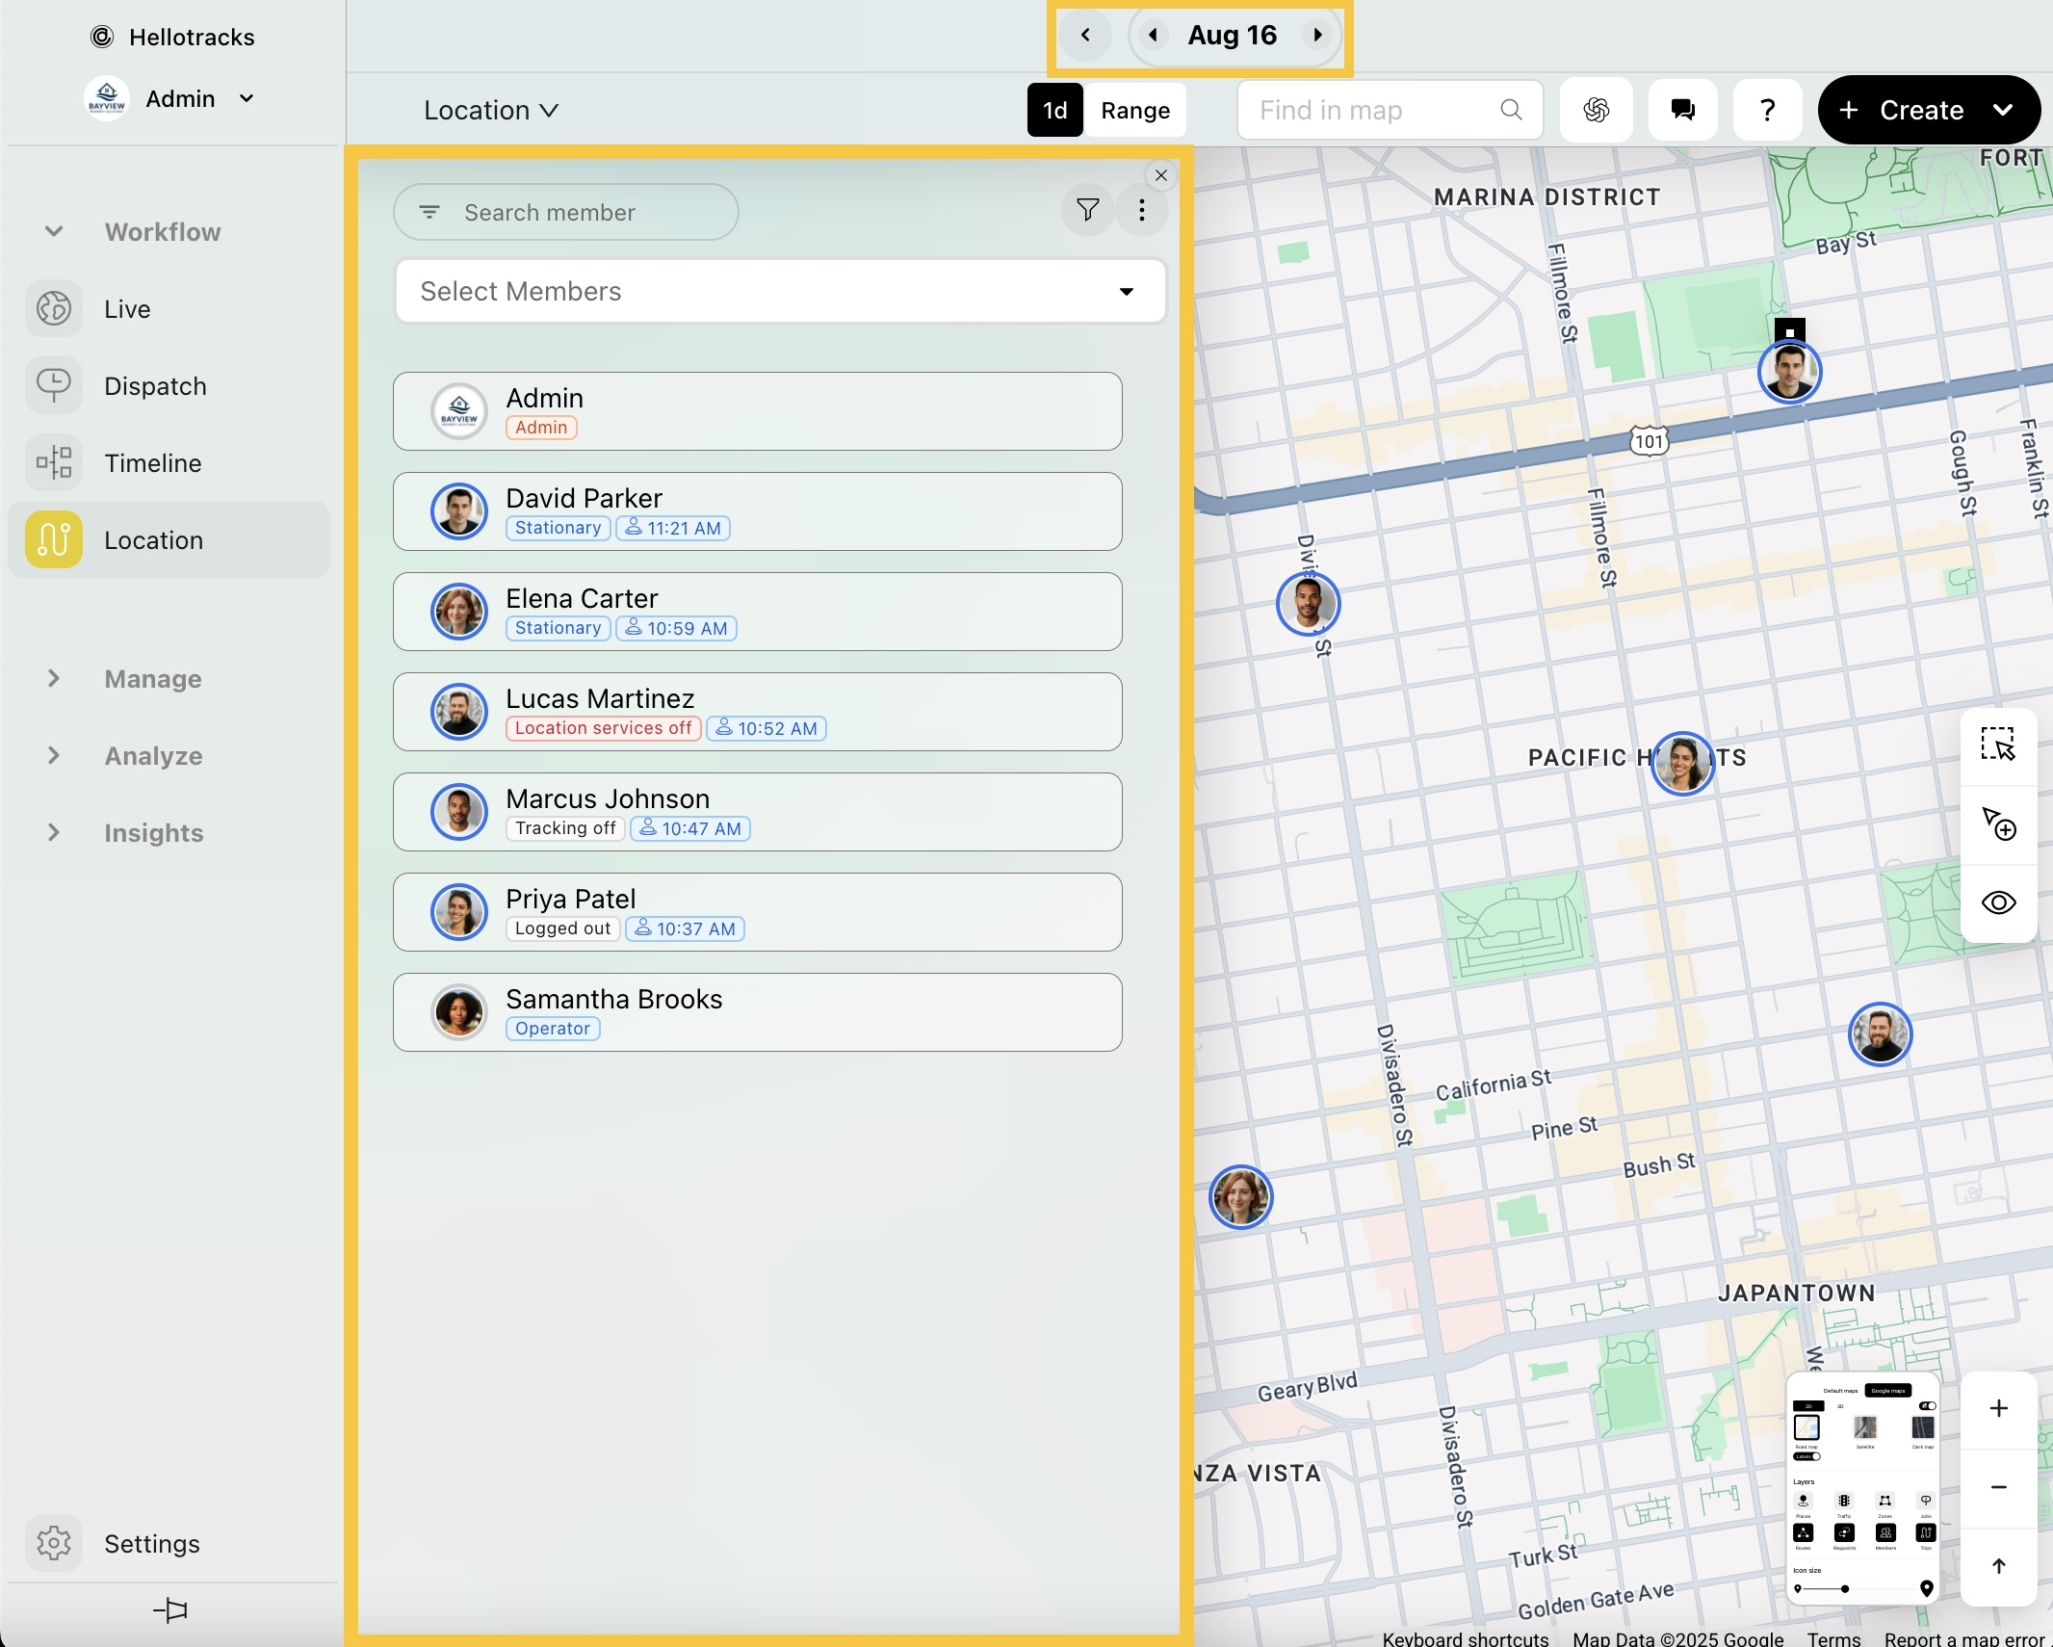Image resolution: width=2053 pixels, height=1647 pixels.
Task: Zoom in the map with plus
Action: (x=1998, y=1408)
